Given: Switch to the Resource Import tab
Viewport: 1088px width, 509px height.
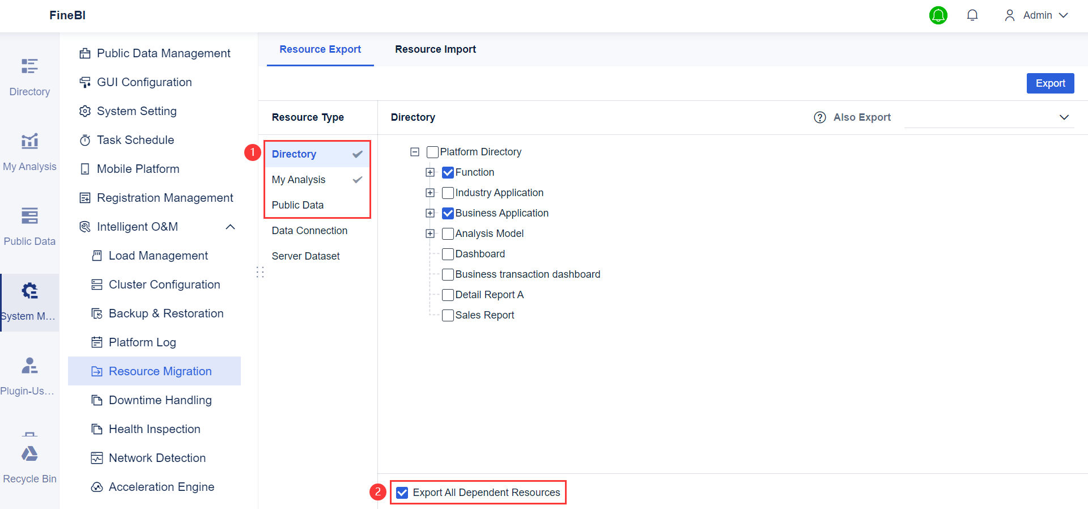Looking at the screenshot, I should [435, 49].
